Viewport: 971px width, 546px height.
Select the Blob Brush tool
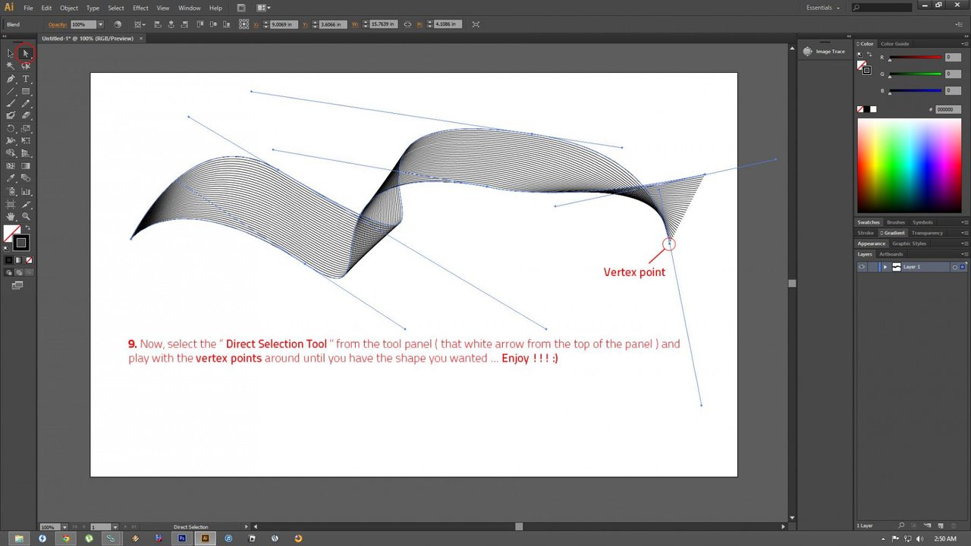pos(11,115)
